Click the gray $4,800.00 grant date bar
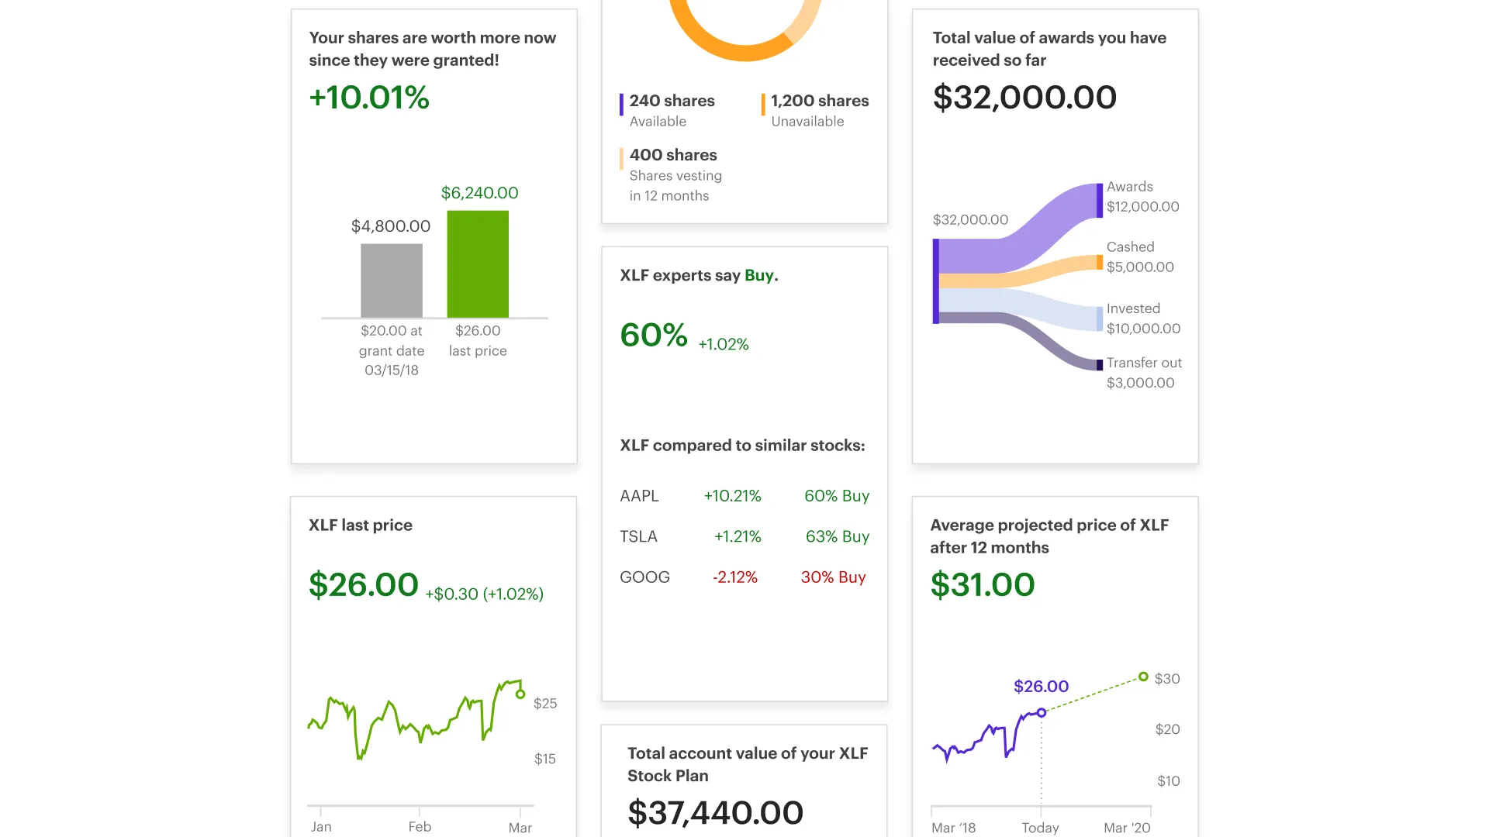The width and height of the screenshot is (1489, 837). (x=392, y=281)
